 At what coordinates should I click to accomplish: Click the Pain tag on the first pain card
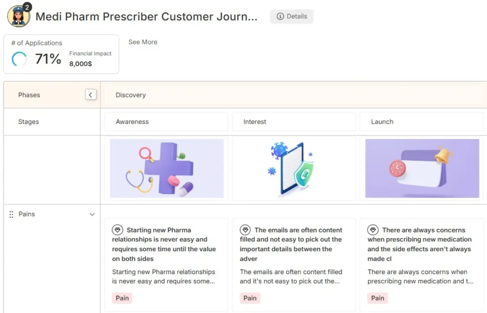coord(122,298)
